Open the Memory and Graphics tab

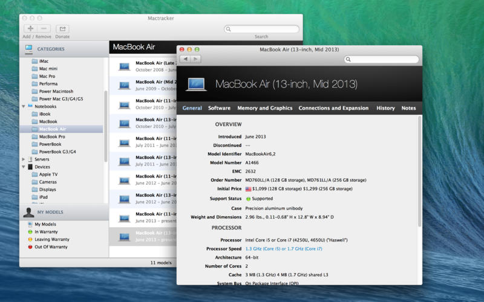click(x=264, y=108)
